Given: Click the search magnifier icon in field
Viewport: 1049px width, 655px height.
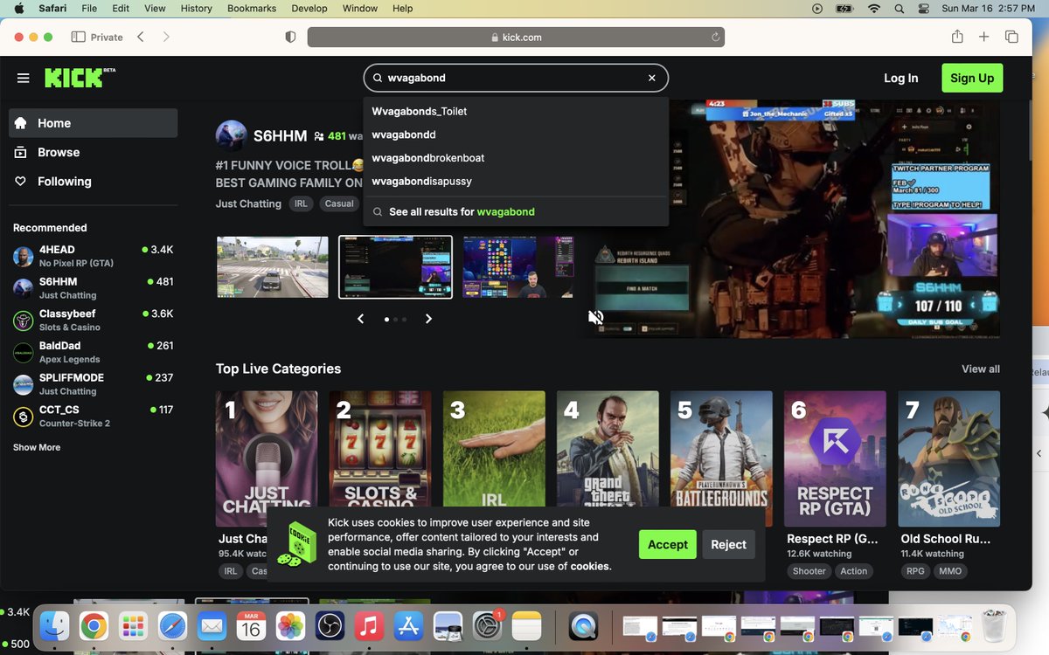Looking at the screenshot, I should pos(378,78).
